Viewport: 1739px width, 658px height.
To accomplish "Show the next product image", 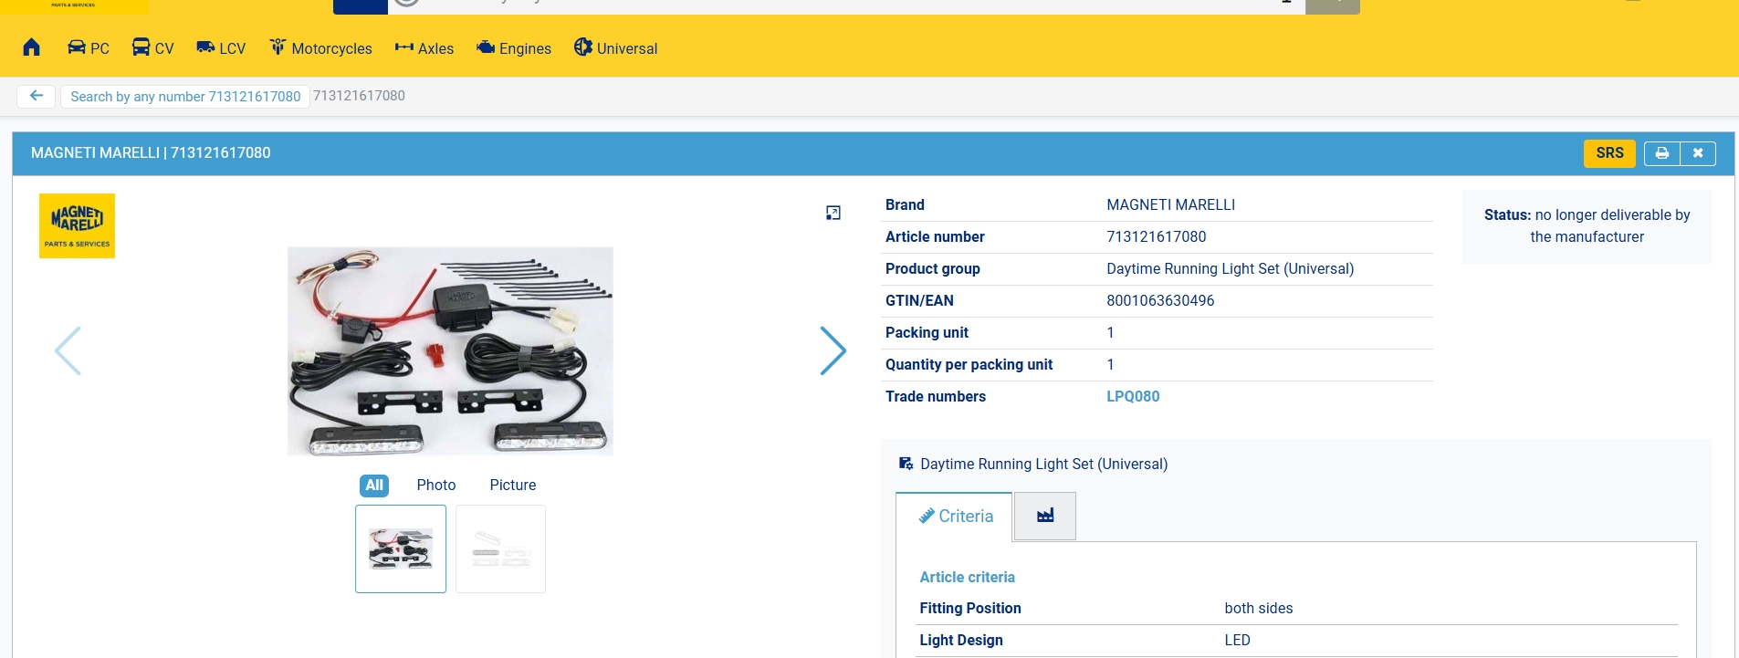I will [833, 350].
